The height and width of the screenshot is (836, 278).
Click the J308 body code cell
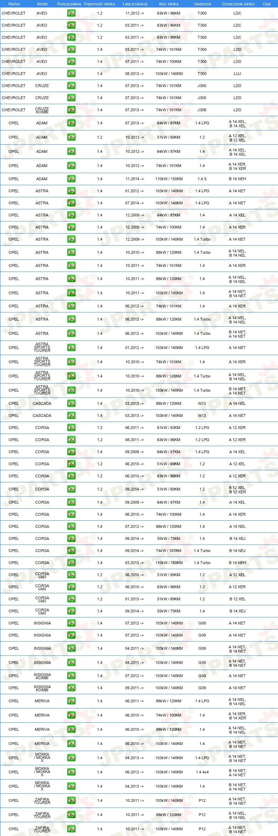click(202, 110)
